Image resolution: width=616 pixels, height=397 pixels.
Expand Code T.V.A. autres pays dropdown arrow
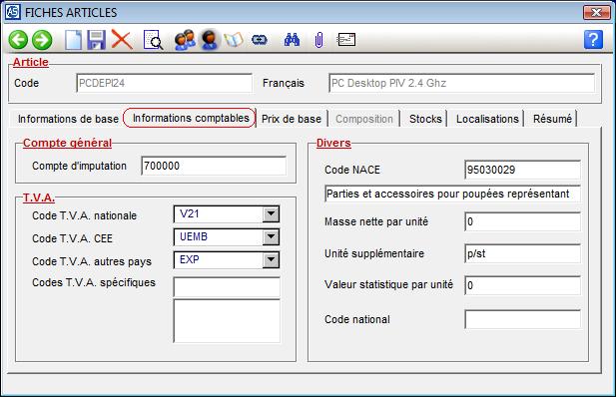[271, 260]
